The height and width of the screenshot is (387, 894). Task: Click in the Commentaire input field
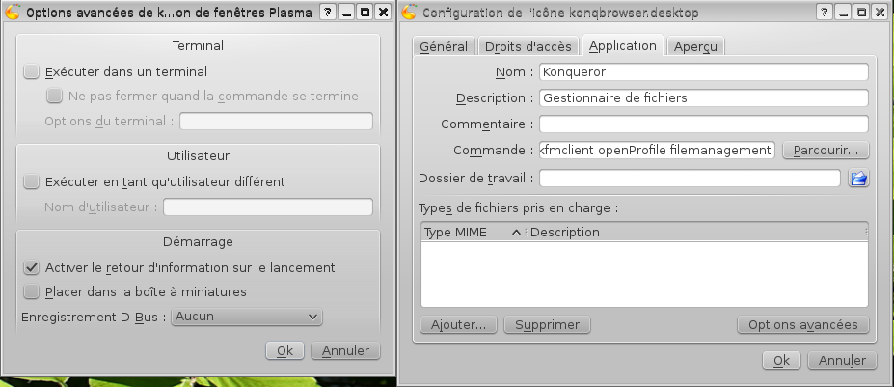click(x=704, y=124)
